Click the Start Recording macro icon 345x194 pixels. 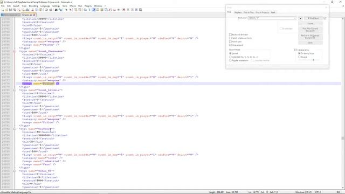click(124, 10)
